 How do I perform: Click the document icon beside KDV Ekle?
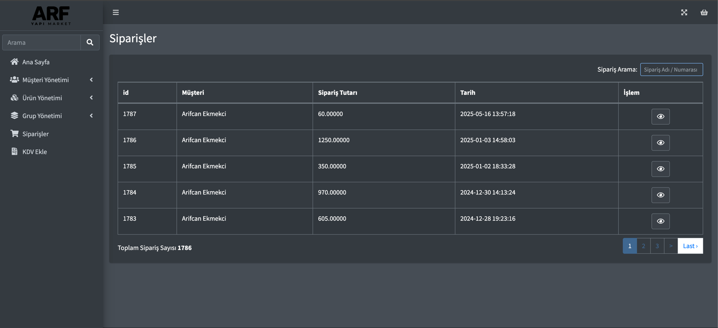(15, 151)
